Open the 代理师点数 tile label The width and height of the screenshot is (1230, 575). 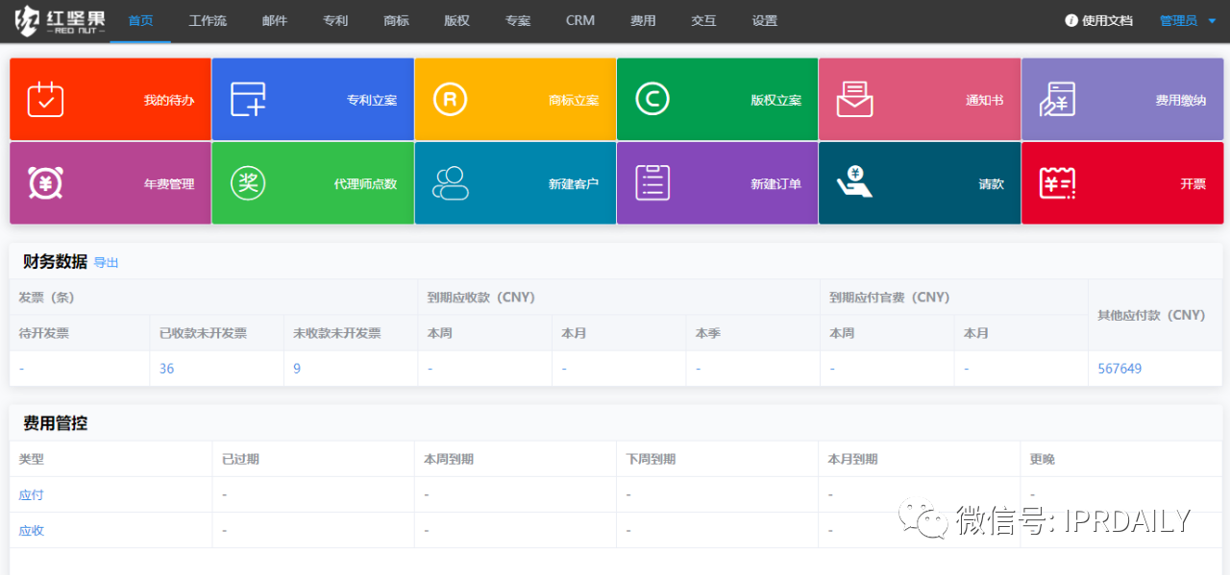click(x=365, y=183)
